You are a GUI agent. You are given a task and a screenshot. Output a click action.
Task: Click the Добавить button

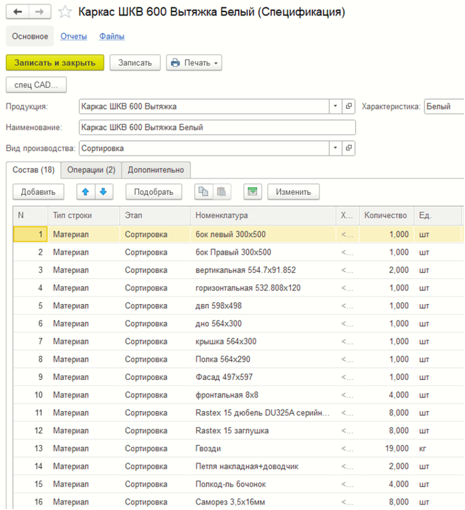click(x=38, y=192)
